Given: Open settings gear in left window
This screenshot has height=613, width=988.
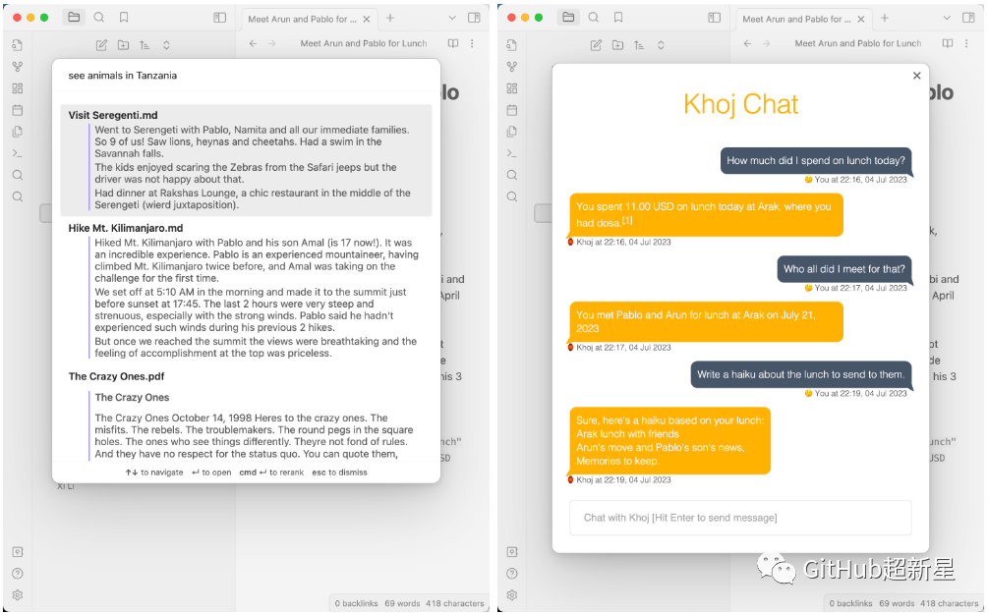Looking at the screenshot, I should [18, 595].
